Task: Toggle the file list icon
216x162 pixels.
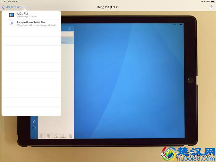Action: tap(25, 7)
